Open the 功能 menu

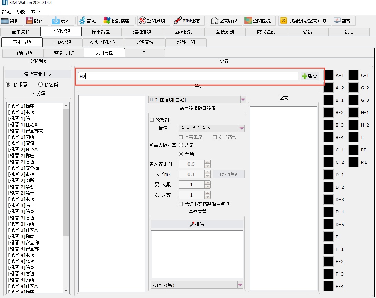point(21,12)
